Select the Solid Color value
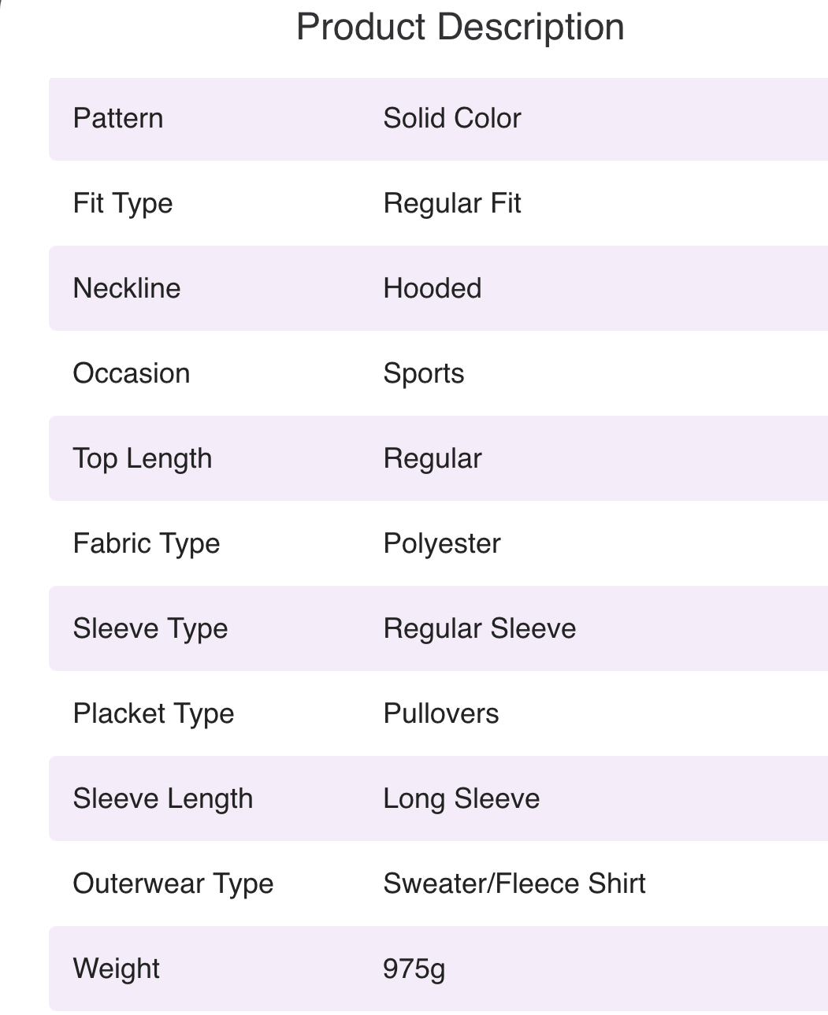828x1015 pixels. coord(451,119)
